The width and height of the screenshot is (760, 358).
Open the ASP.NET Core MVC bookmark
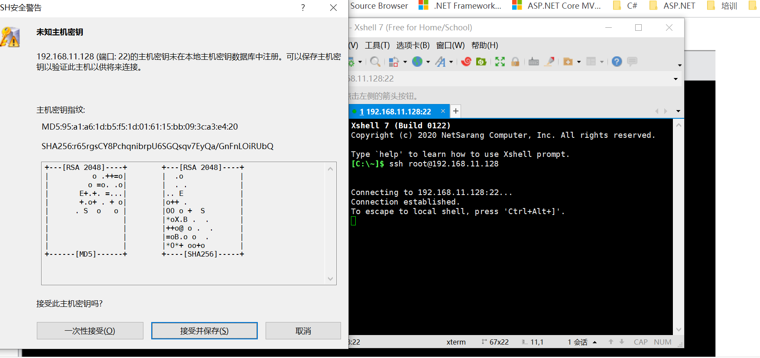pos(557,6)
